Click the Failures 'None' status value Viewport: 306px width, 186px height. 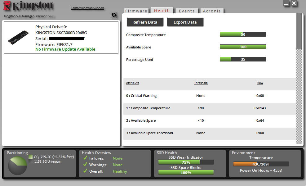[x=118, y=158]
